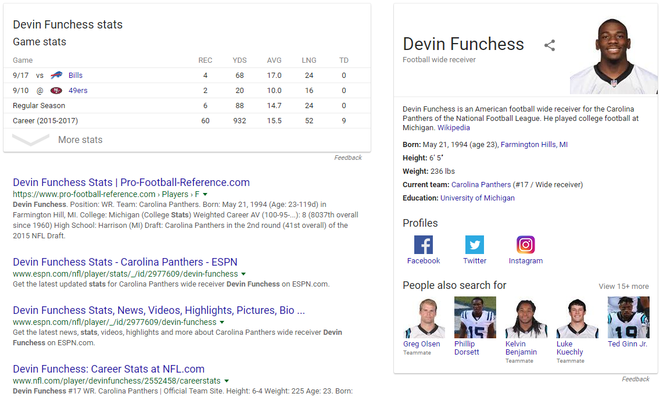Open dropdown arrow beside nfl.com careerstats URL

tap(227, 381)
